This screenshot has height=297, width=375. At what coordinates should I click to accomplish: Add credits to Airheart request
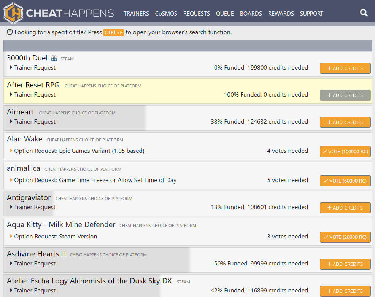pos(345,122)
